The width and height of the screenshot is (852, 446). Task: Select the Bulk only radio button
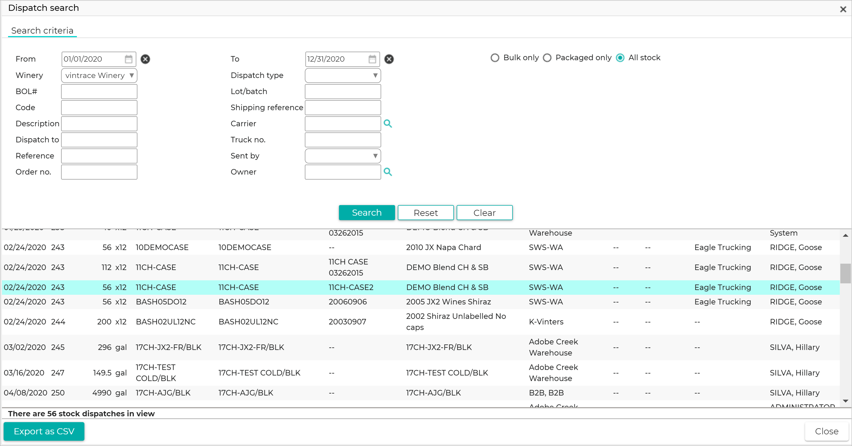pos(495,58)
